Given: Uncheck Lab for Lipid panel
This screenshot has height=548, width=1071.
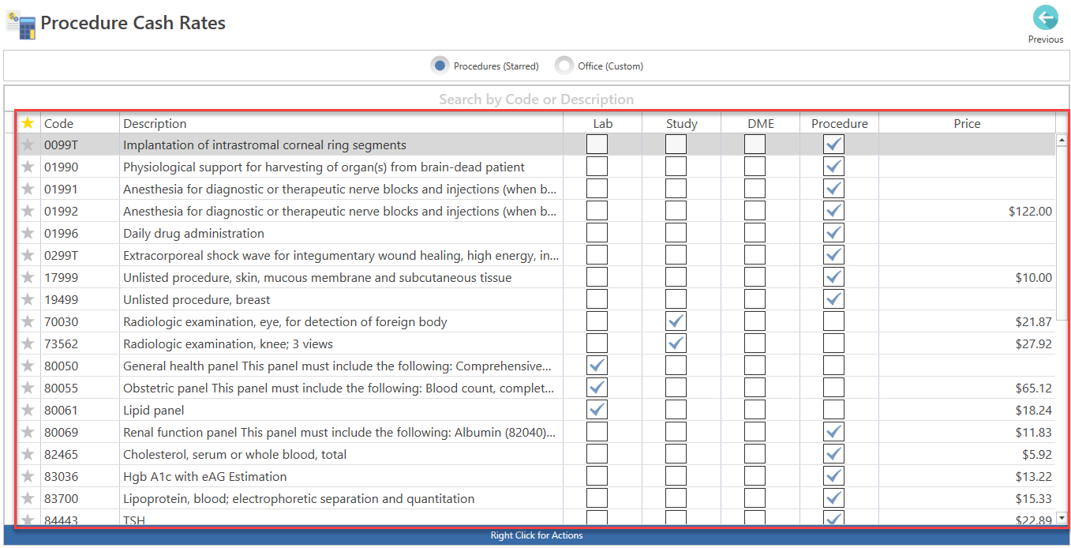Looking at the screenshot, I should [597, 410].
